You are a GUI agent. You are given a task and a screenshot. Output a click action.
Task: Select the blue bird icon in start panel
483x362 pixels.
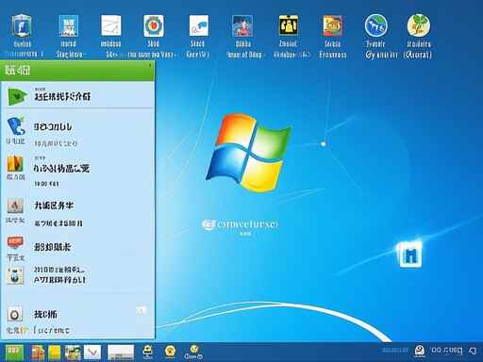point(16,125)
